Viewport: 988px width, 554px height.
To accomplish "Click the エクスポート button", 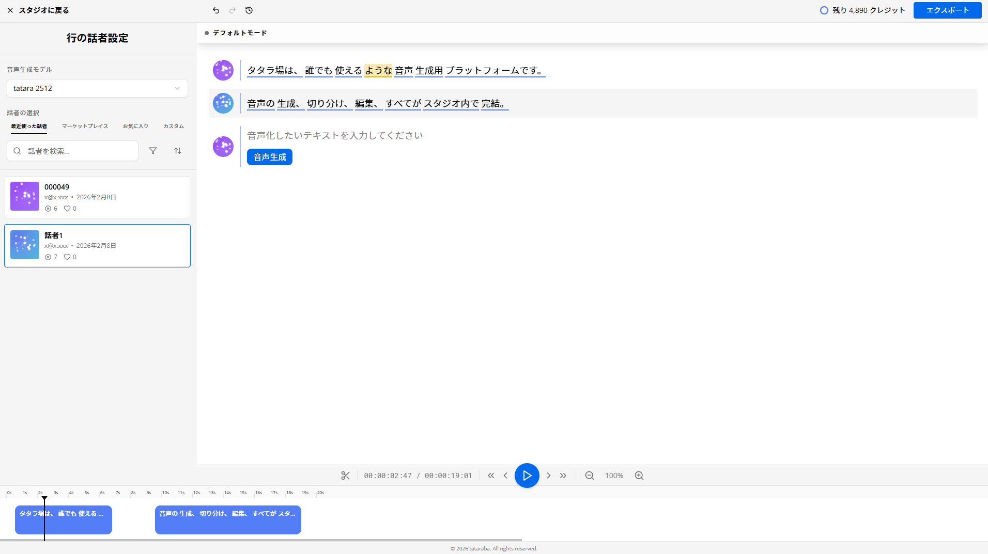I will tap(947, 10).
